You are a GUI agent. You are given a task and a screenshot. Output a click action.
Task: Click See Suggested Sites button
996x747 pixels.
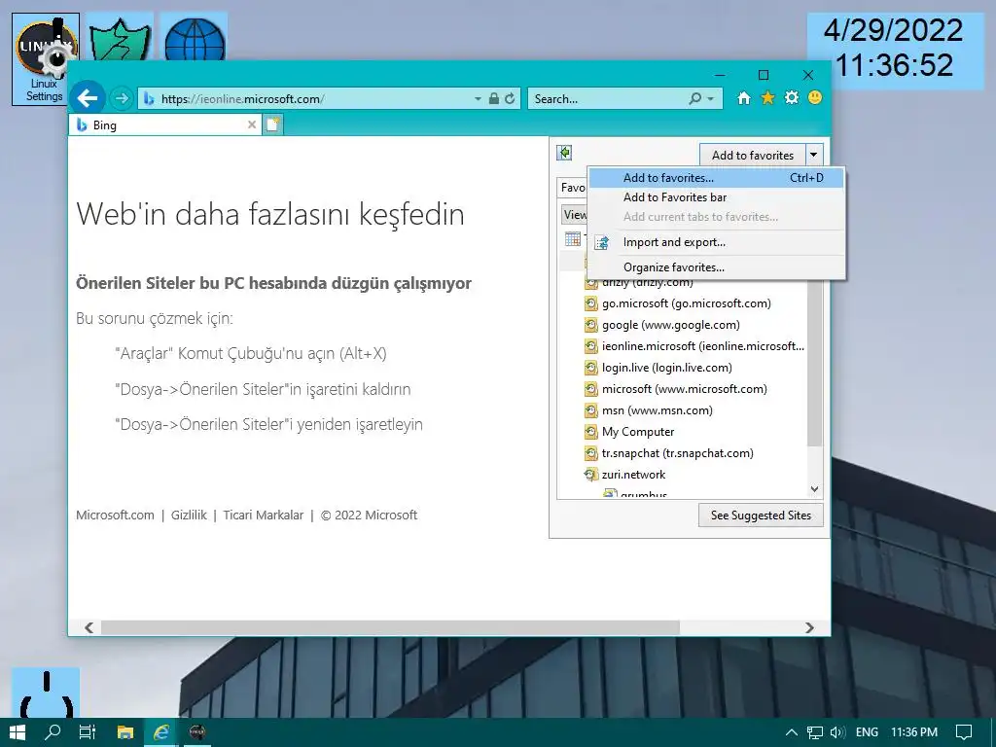[x=761, y=516]
